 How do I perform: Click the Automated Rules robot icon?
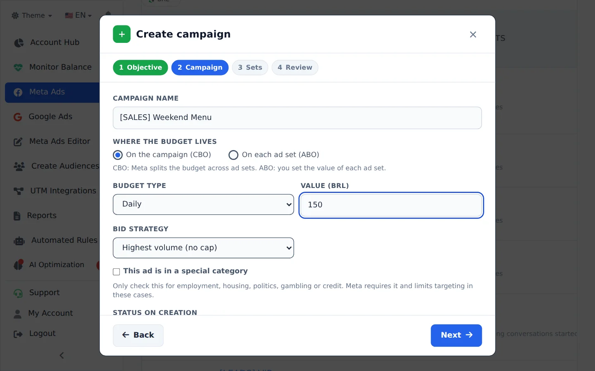(19, 241)
